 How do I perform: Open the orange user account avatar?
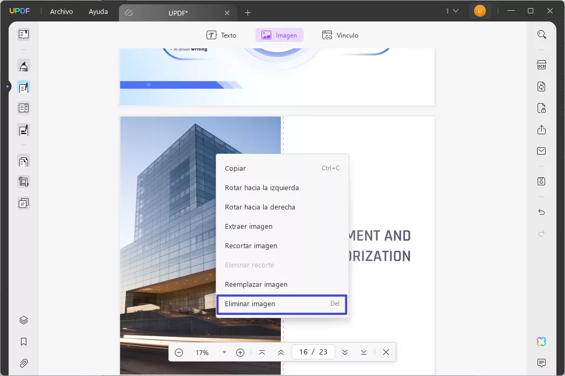click(479, 11)
